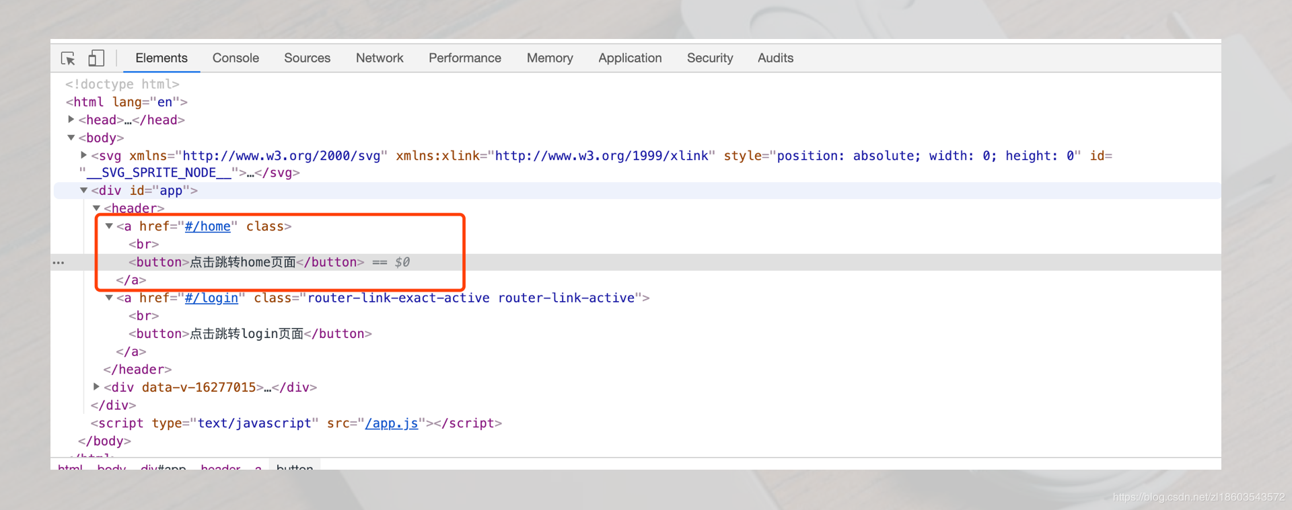Screen dimensions: 1292x510
Task: Toggle the device toolbar icon
Action: [96, 58]
